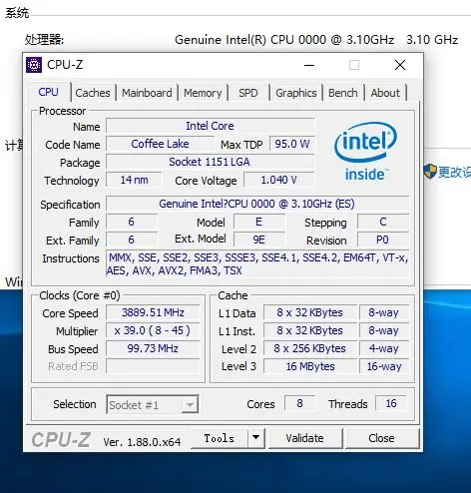Click the Coffee Lake code name value
471x493 pixels.
coord(160,144)
